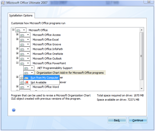Click 'Total space required on drive: 1870 MB' text
Image resolution: width=155 pixels, height=131 pixels.
(120, 95)
